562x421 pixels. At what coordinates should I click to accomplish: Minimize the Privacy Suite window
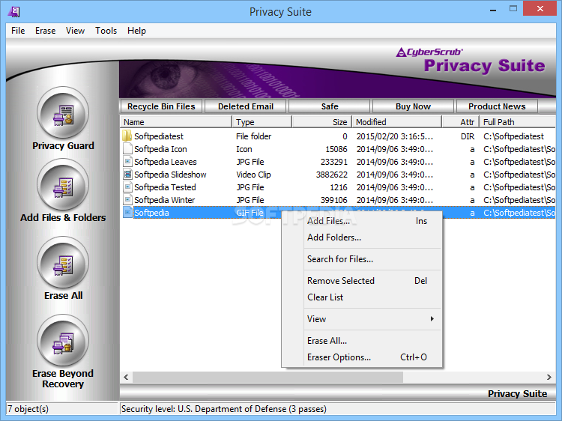(493, 9)
